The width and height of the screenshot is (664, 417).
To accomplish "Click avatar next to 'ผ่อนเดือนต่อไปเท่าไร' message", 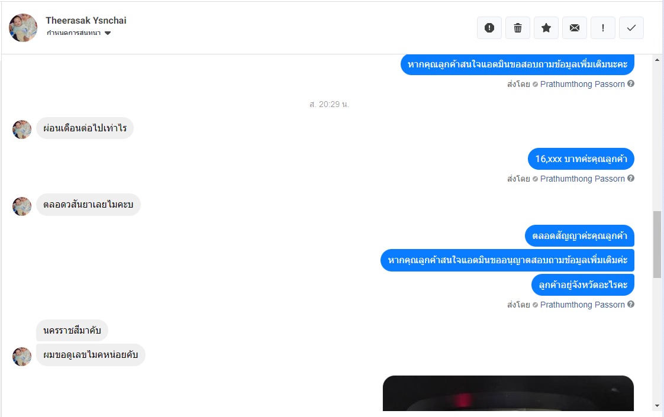I will [x=21, y=129].
